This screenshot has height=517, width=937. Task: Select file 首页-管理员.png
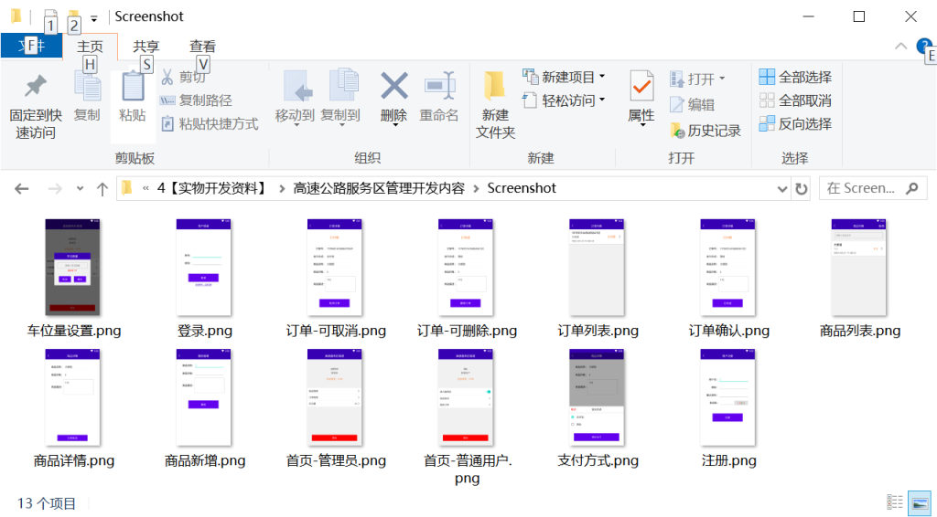click(x=336, y=409)
